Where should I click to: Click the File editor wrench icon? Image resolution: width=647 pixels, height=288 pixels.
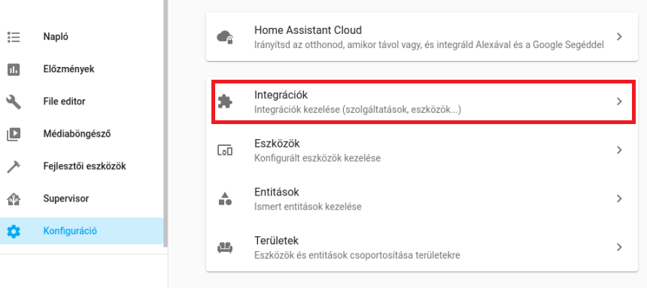[14, 102]
